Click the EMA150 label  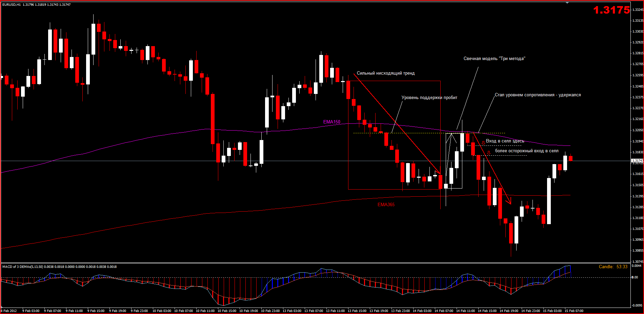tap(331, 122)
